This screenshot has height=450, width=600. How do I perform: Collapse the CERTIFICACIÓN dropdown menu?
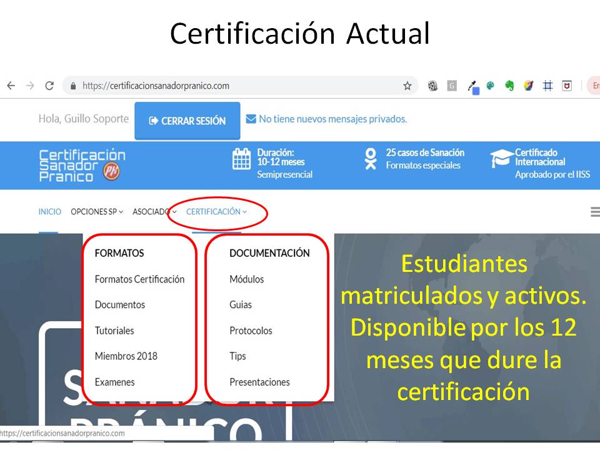point(216,212)
